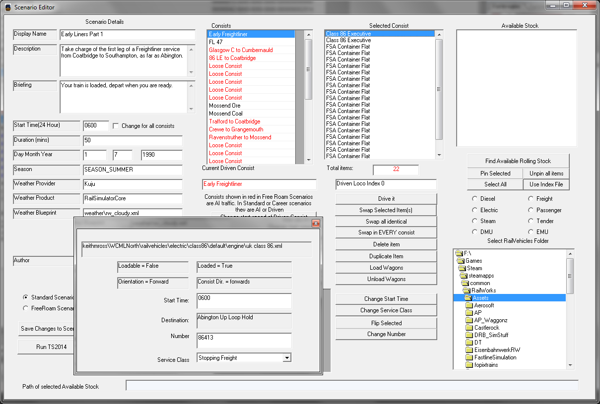Select Mossend Ore in Consists list

tap(225, 106)
